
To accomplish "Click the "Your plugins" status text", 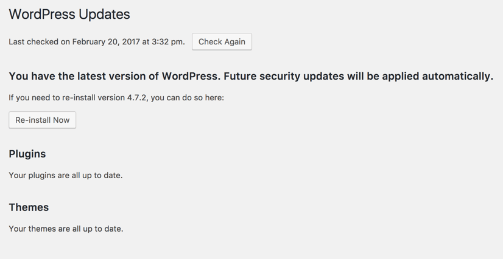I will 32,176.
